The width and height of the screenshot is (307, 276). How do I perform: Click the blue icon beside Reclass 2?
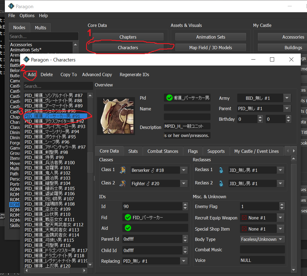221,184
